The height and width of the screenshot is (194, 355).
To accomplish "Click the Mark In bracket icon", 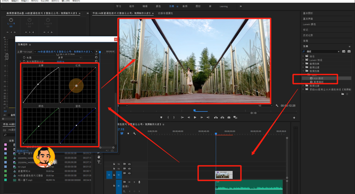I will (168, 117).
